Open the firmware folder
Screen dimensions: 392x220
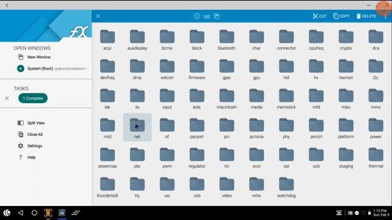click(197, 69)
